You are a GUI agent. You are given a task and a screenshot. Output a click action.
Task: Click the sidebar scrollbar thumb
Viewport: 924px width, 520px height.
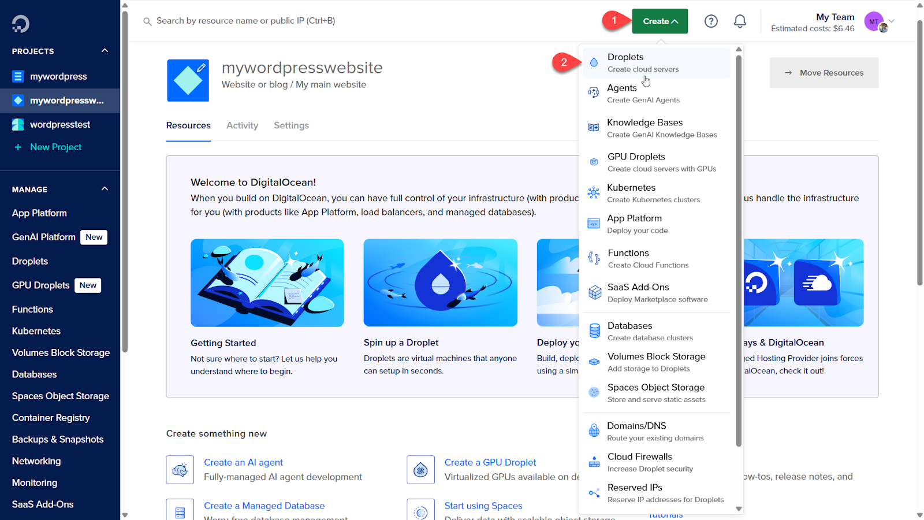coord(125,182)
